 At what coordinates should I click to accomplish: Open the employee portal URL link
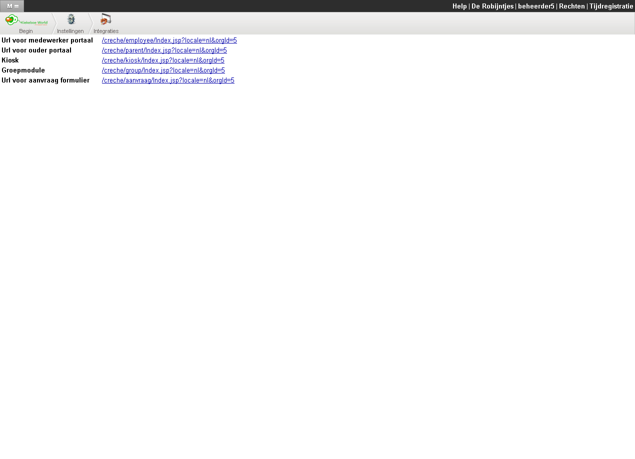point(169,40)
